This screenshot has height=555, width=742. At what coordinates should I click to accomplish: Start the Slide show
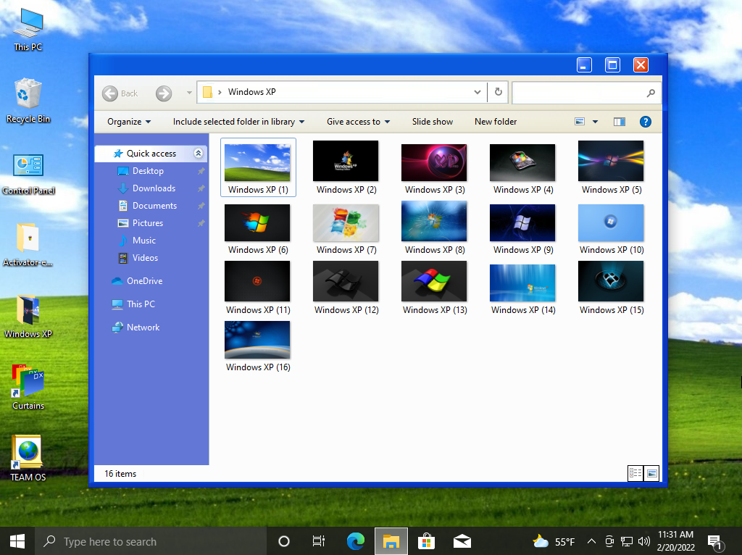click(x=432, y=122)
